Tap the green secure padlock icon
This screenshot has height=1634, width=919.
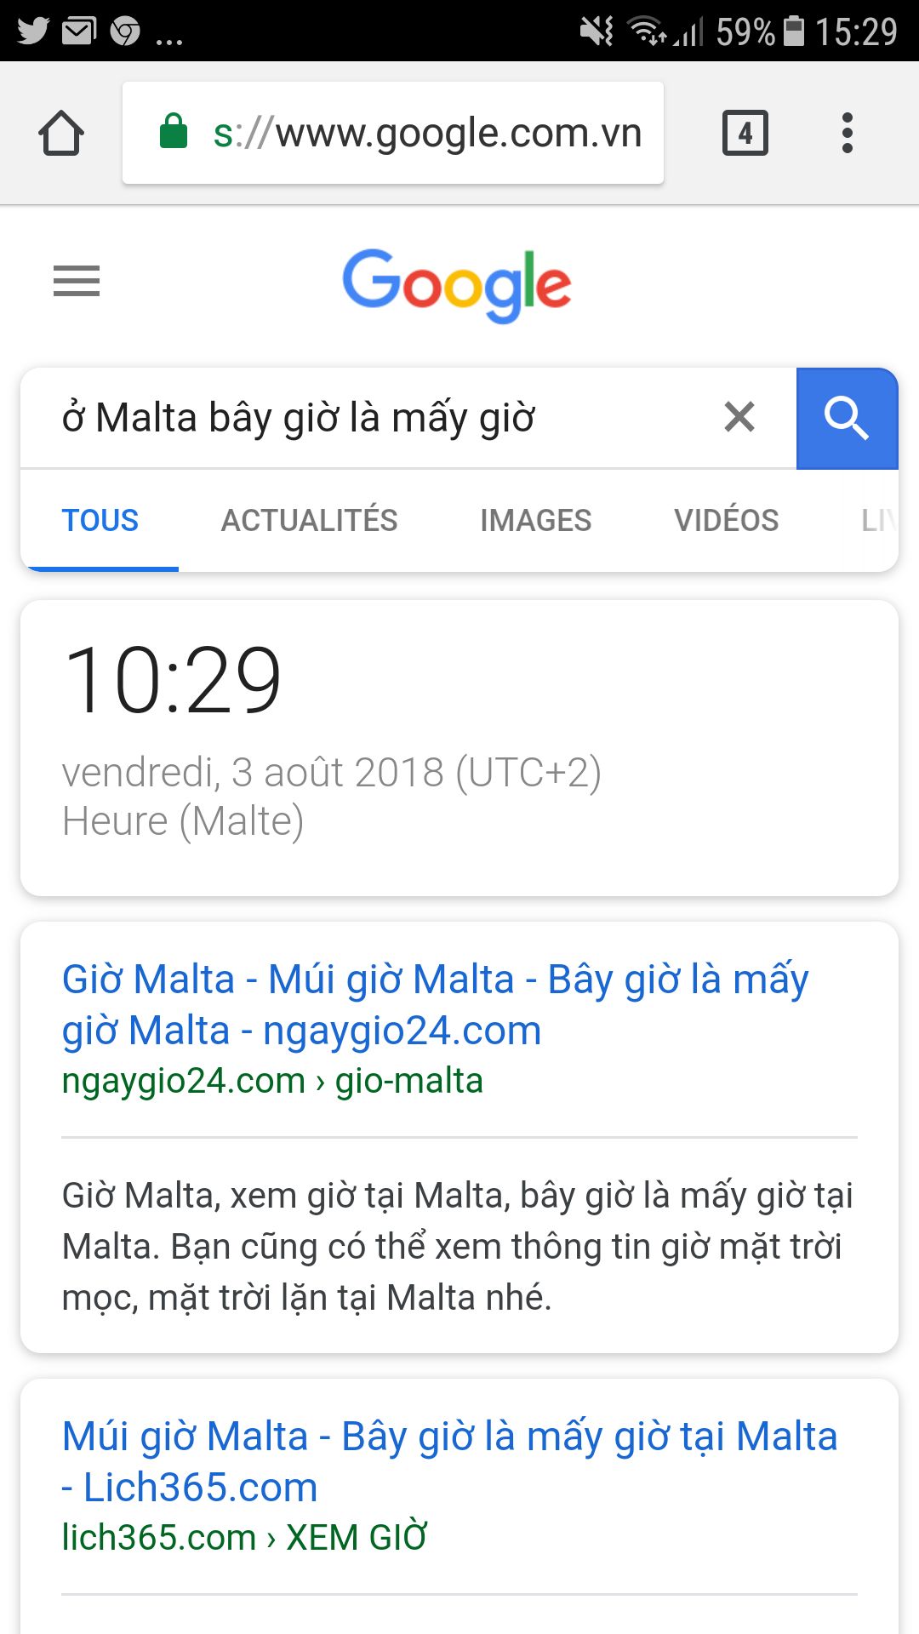(x=174, y=132)
